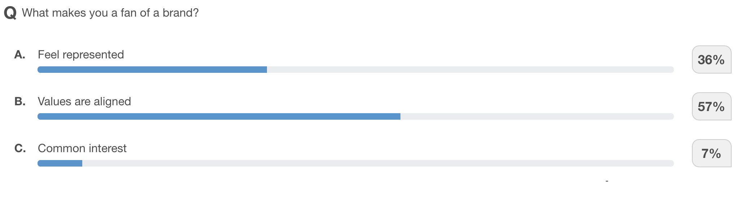This screenshot has width=741, height=199.
Task: Click the 'B.' option letter
Action: tap(20, 101)
